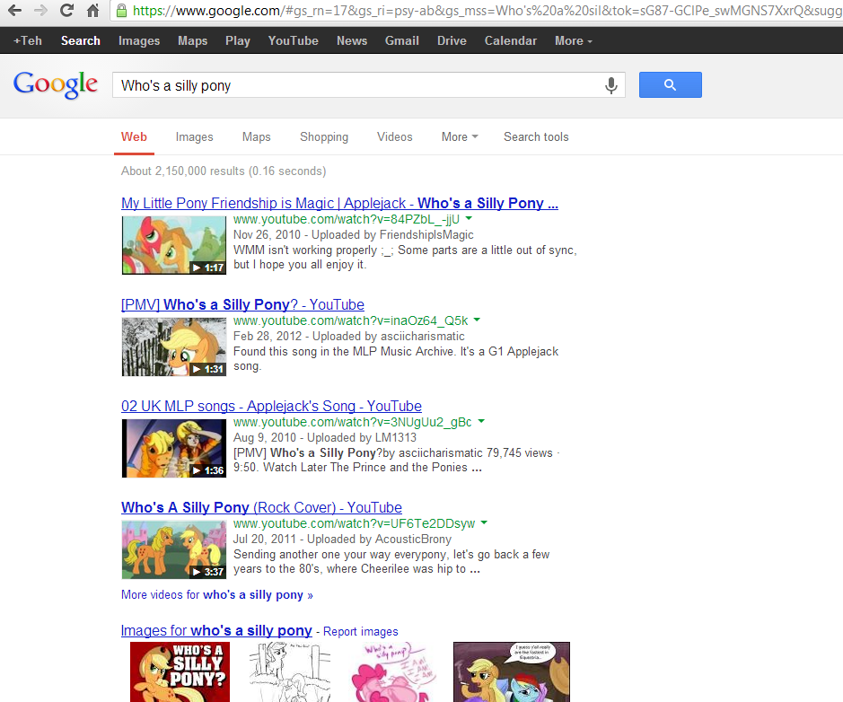The height and width of the screenshot is (702, 843).
Task: Click the www.youtube.com/watch?v=84PZbL_-jjU URL text
Action: [x=347, y=219]
